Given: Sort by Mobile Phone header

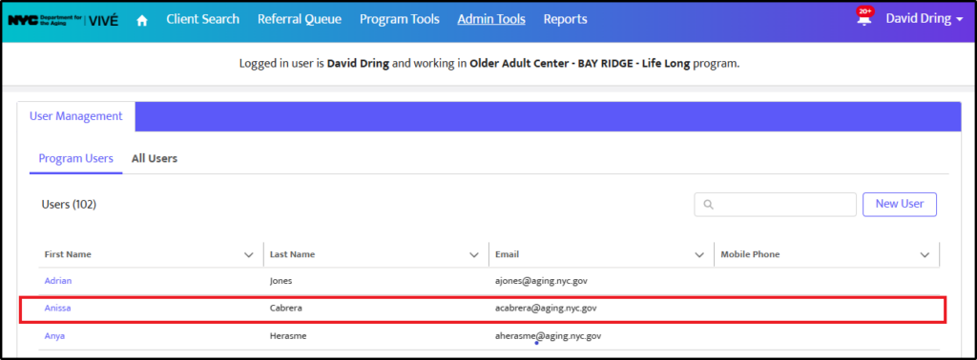Looking at the screenshot, I should 750,255.
